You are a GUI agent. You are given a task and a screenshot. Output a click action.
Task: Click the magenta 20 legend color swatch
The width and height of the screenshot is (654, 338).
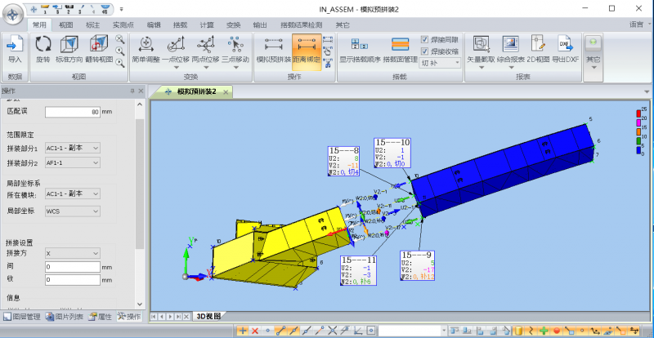coord(638,122)
